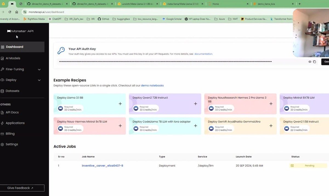Click the Monster API logo
This screenshot has width=329, height=196.
(x=20, y=31)
